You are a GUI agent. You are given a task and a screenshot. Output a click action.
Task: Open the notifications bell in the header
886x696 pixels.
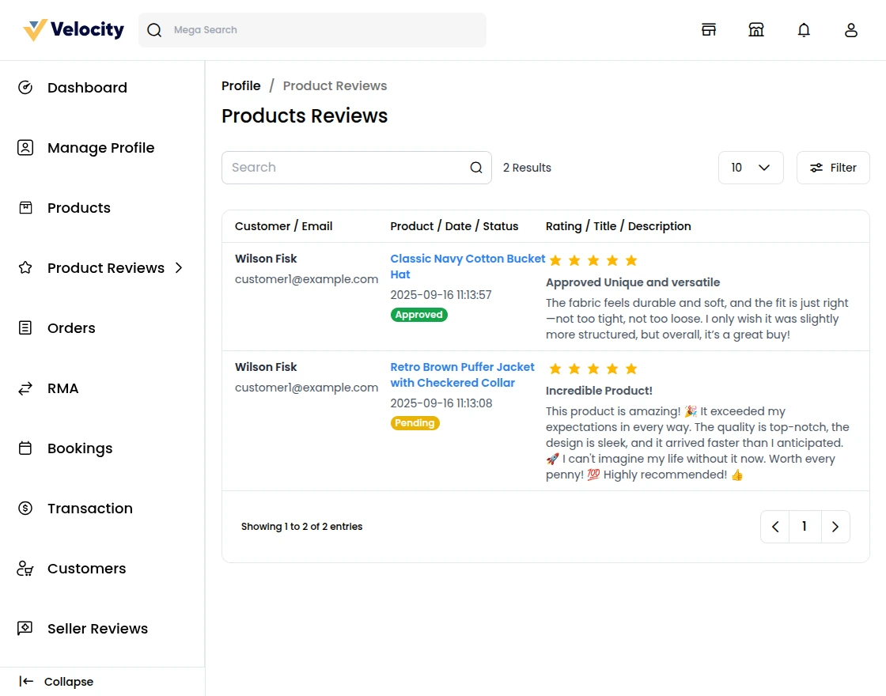[x=804, y=29]
